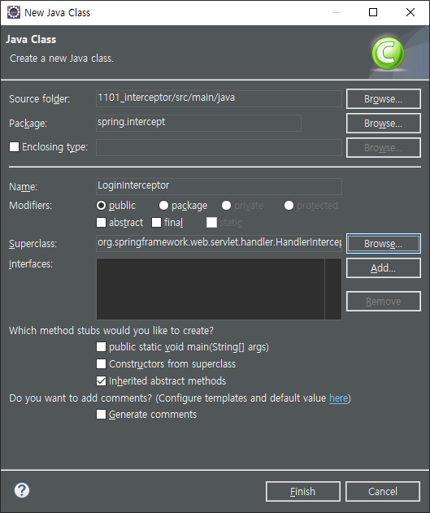
Task: Open the comment templates 'here' link
Action: [338, 398]
